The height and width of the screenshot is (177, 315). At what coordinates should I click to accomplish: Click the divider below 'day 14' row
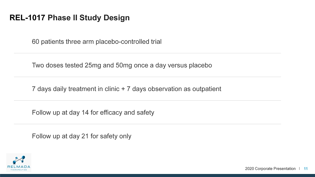(147, 124)
